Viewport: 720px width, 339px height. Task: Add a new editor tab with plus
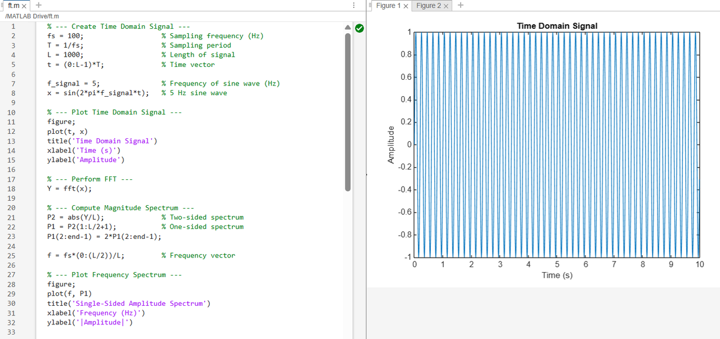38,5
